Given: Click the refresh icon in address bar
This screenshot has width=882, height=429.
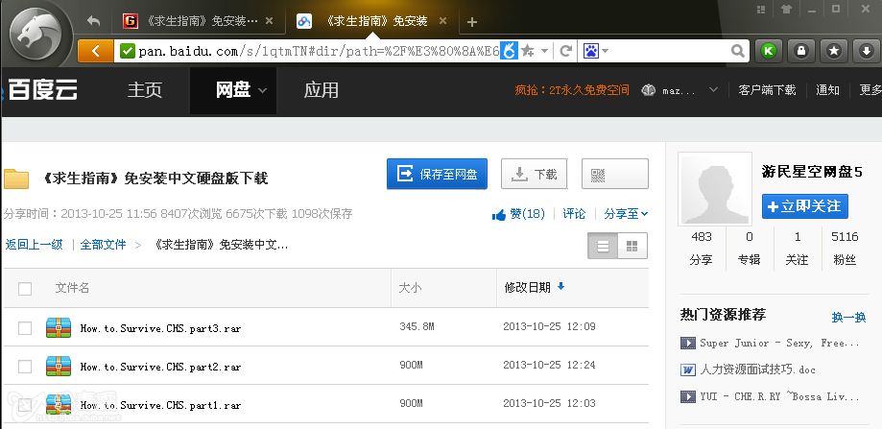Looking at the screenshot, I should tap(566, 51).
